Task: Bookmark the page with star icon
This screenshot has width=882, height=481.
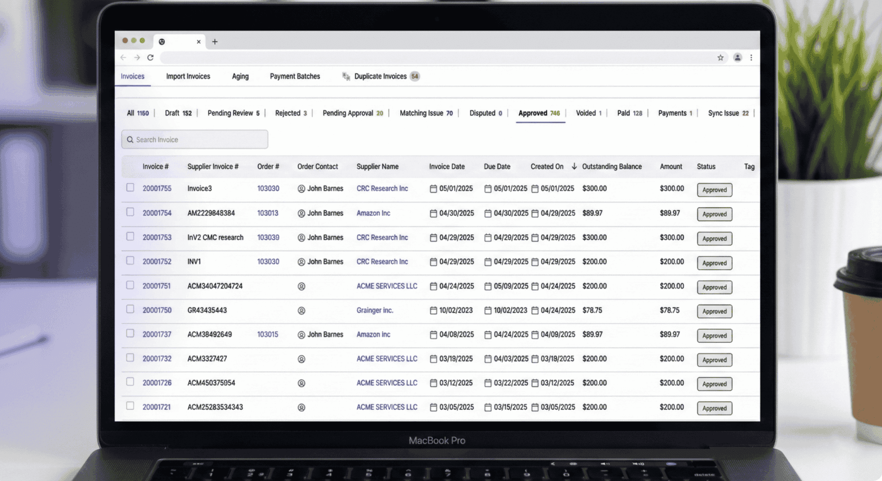Action: [x=721, y=57]
